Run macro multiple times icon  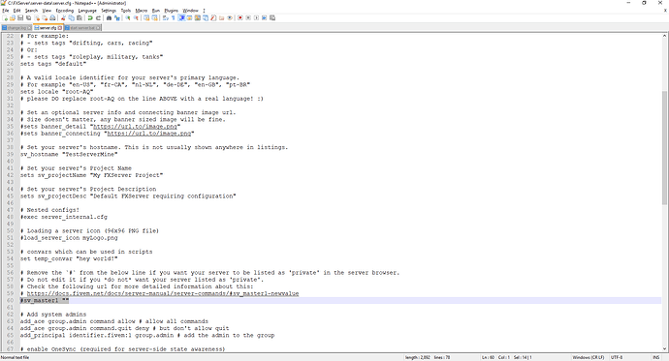point(265,17)
